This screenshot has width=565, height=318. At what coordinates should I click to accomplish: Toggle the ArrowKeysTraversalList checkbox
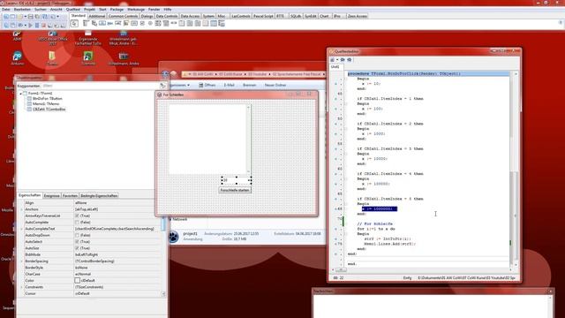[77, 216]
